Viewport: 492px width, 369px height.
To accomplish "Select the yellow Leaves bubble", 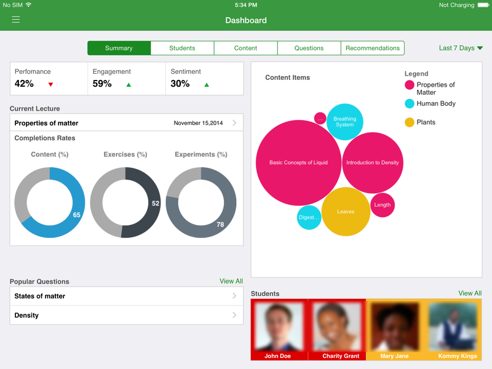I will [346, 212].
